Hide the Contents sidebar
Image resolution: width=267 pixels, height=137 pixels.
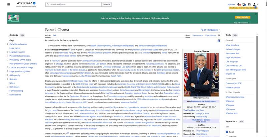coord(22,35)
